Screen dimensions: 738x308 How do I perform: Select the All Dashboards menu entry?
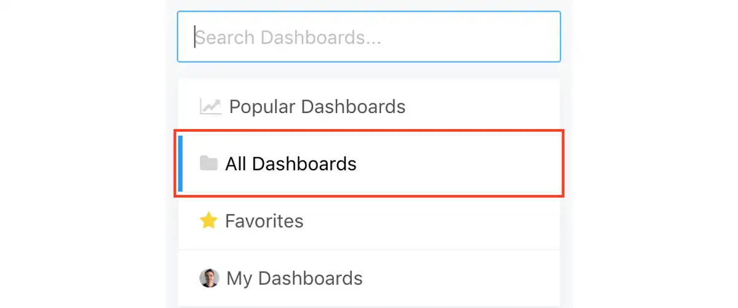tap(369, 164)
